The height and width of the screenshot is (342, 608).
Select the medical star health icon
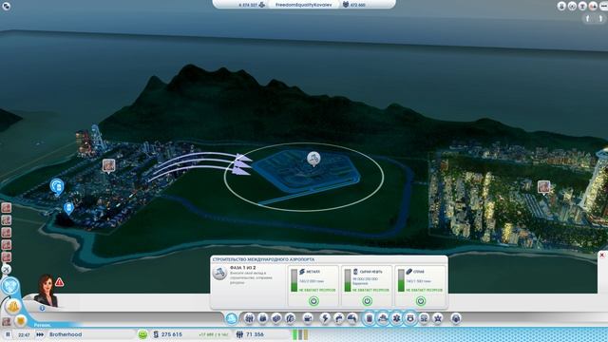(396, 318)
